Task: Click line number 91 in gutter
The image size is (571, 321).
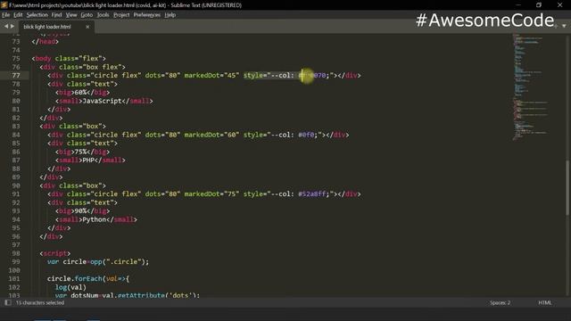Action: [16, 194]
